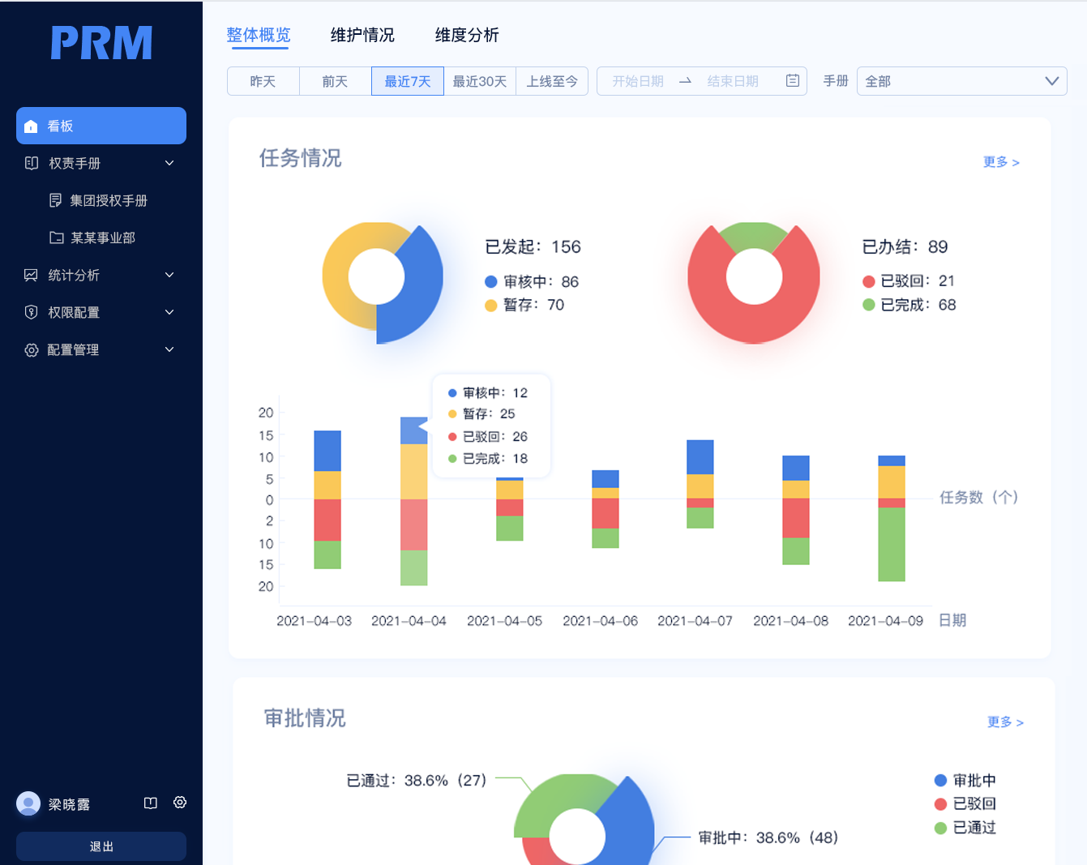
Task: Click the bar for 2021-04-09
Action: [x=892, y=519]
